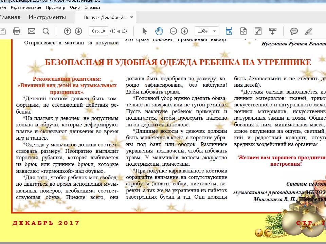Click the fit full page icon
326x244 pixels.
click(243, 31)
